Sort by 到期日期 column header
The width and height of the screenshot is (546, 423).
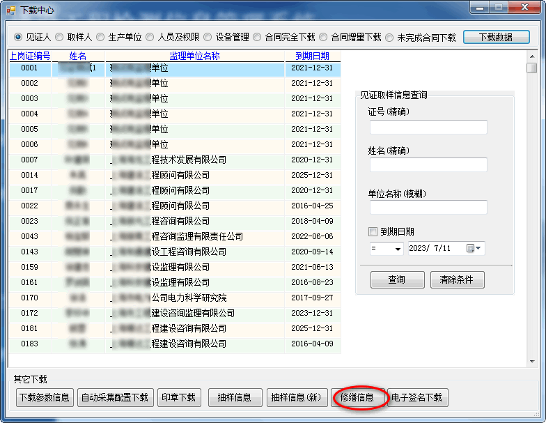pyautogui.click(x=312, y=56)
